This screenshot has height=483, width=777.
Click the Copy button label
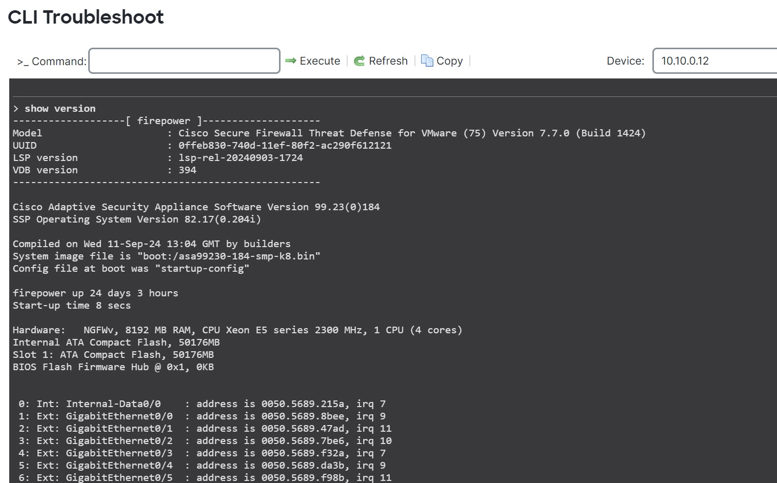(449, 61)
